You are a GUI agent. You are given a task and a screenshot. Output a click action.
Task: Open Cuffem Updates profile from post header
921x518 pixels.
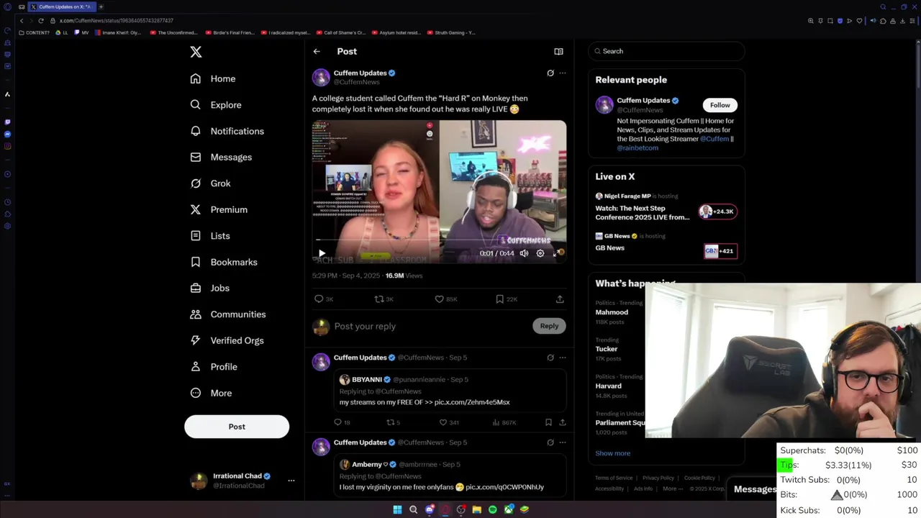coord(360,73)
